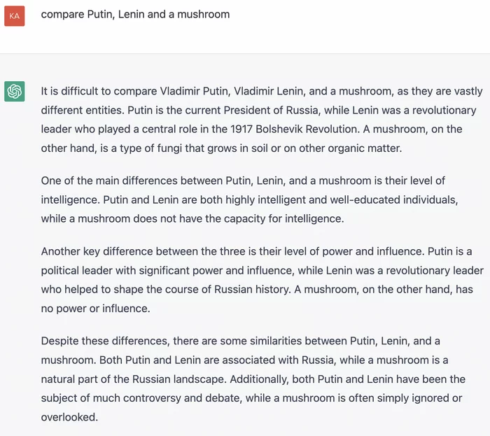Click the final word 'overlooked.'
The image size is (490, 436).
(69, 417)
